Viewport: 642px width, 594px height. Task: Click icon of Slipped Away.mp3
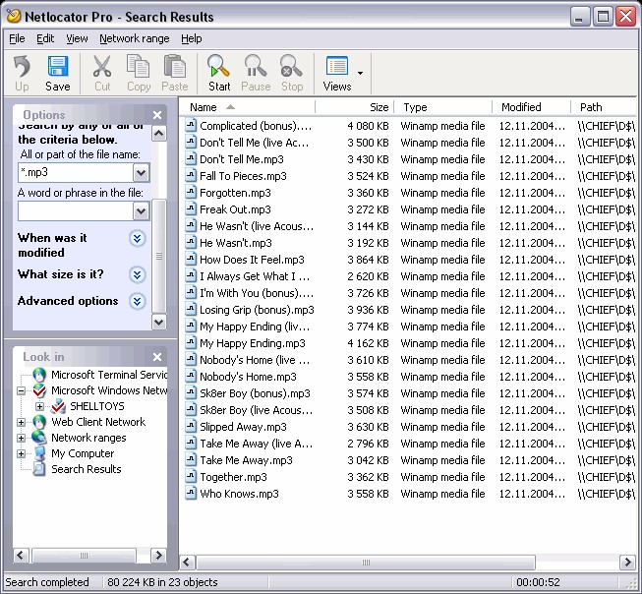pyautogui.click(x=191, y=427)
